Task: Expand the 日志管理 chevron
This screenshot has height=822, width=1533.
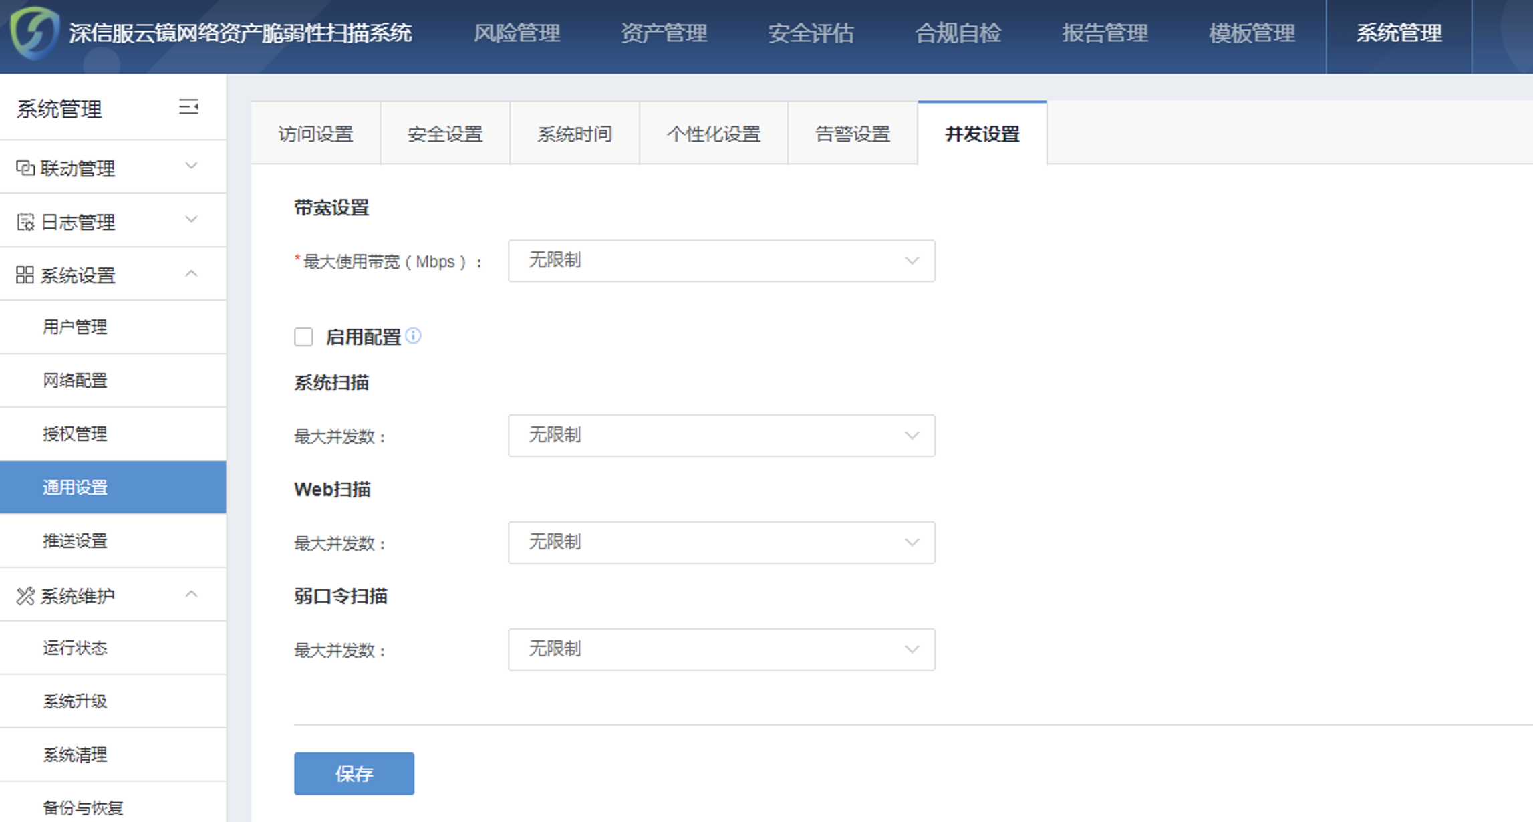Action: point(191,219)
